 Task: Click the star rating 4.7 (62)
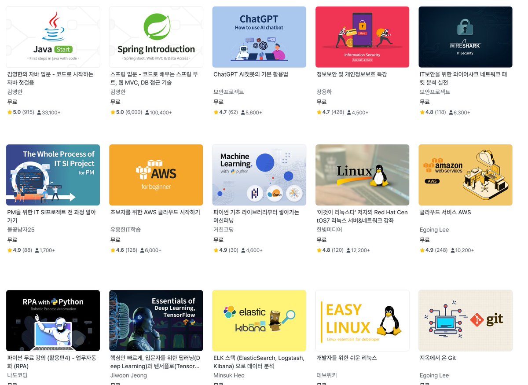point(226,113)
